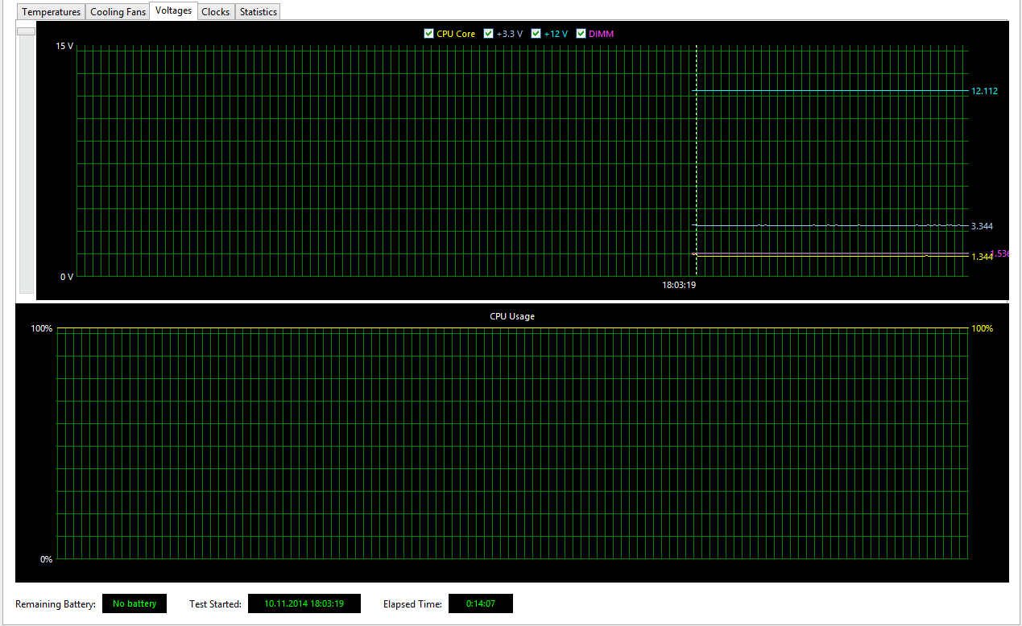
Task: Select the Voltages tab
Action: pos(173,10)
